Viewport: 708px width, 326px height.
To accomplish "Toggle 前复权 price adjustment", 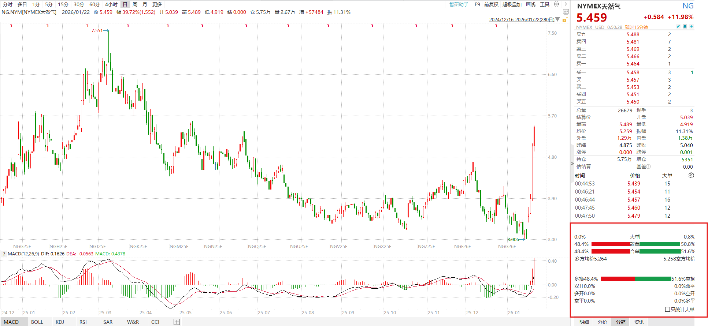I will tap(491, 4).
